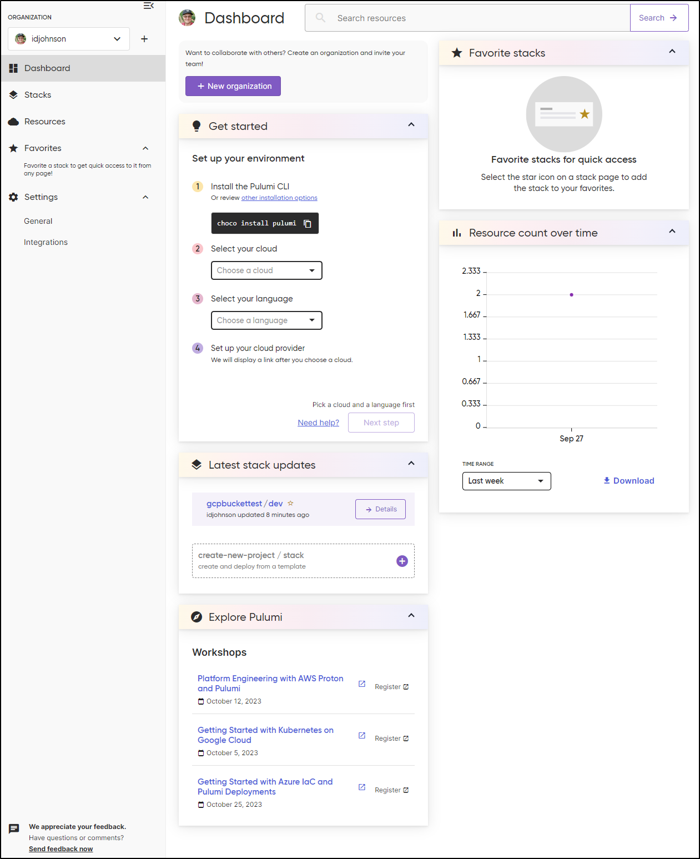Viewport: 700px width, 859px height.
Task: Collapse the sidebar using the menu icon
Action: click(149, 6)
